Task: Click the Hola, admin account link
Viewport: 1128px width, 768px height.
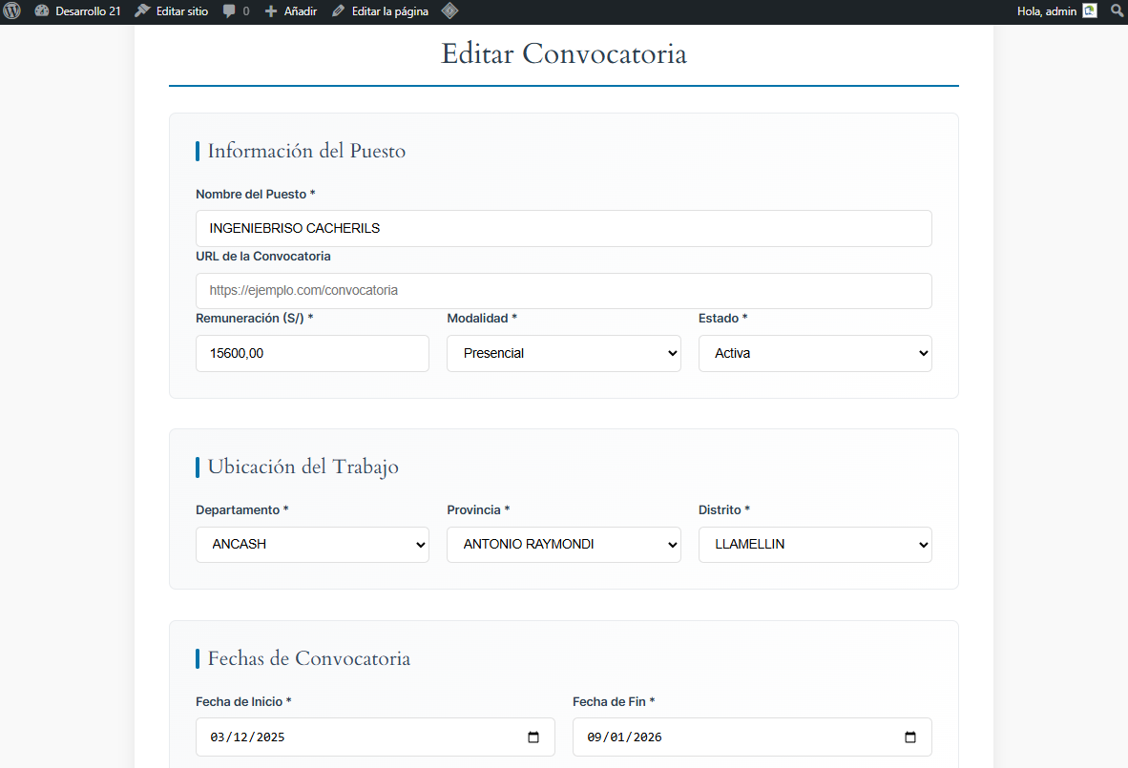Action: 1047,11
